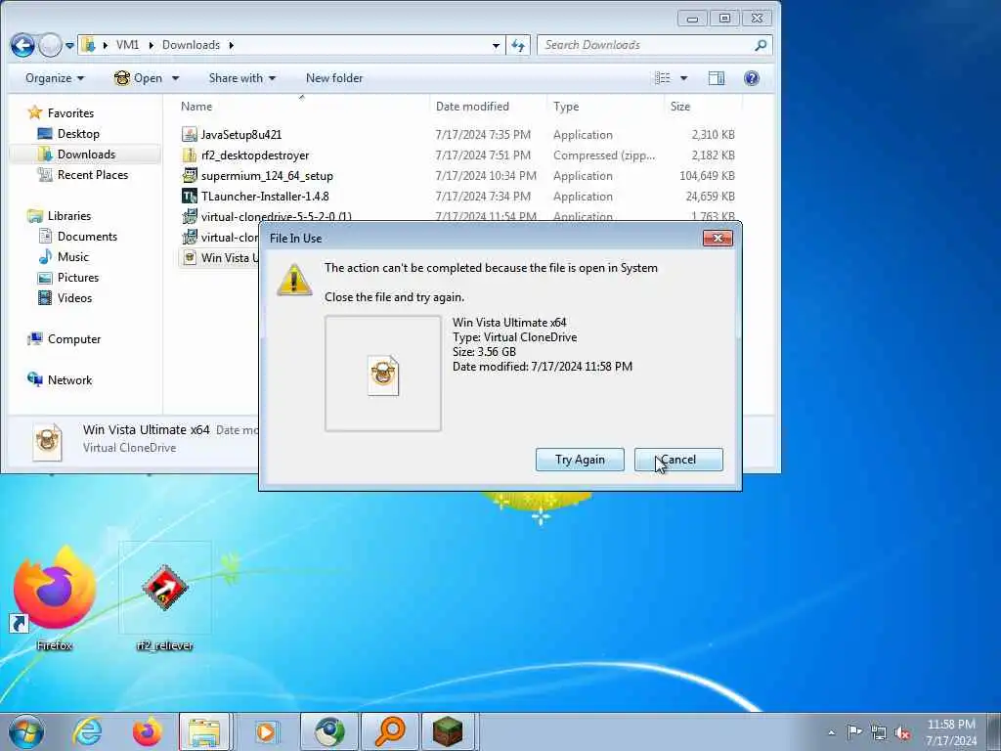
Task: Click the search magnifier icon in Explorer
Action: pos(761,45)
